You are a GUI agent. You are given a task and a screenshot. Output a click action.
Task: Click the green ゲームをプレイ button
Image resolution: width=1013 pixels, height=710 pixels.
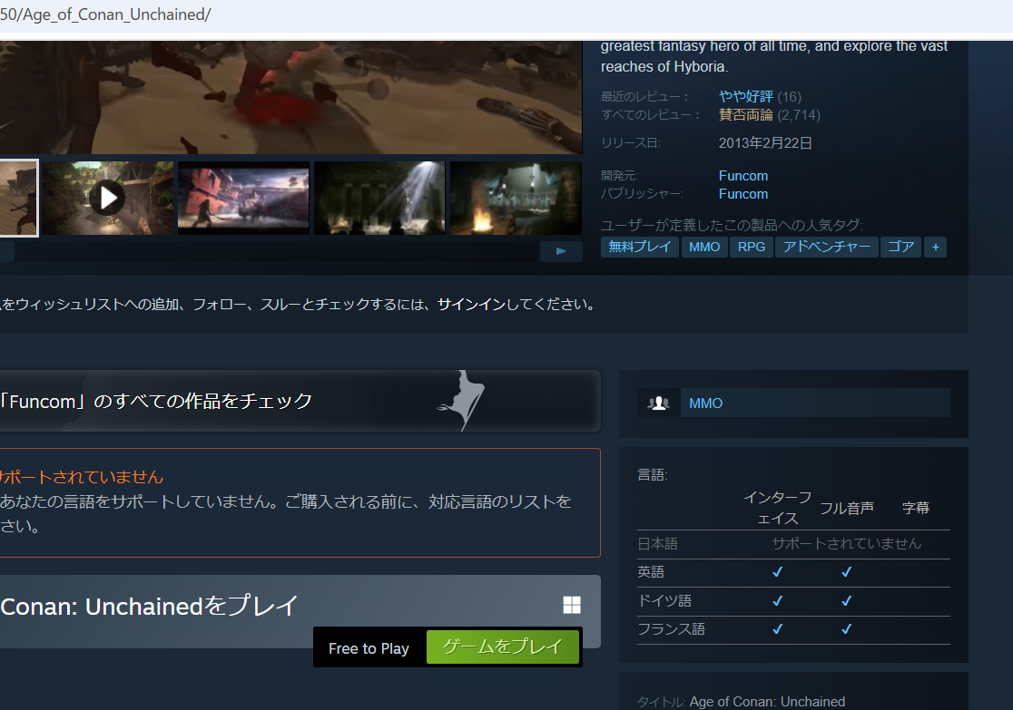(503, 647)
